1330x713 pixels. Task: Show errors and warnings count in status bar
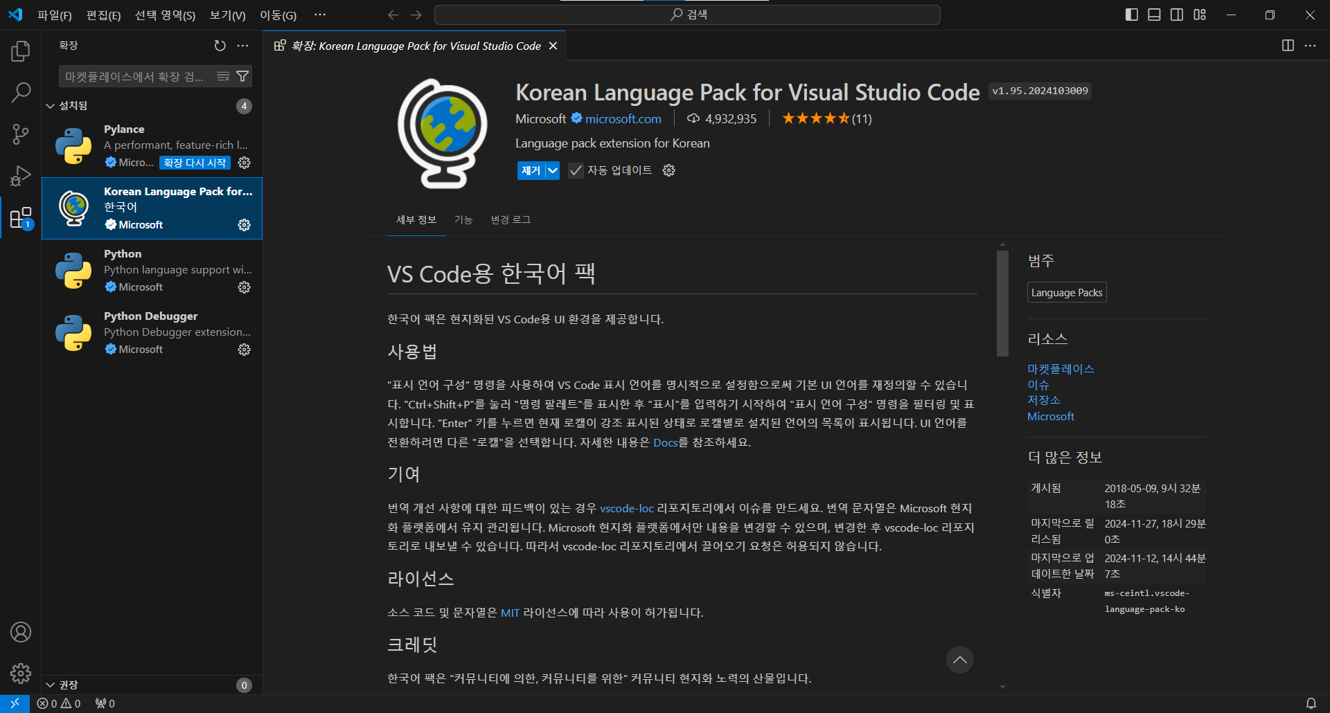click(59, 703)
